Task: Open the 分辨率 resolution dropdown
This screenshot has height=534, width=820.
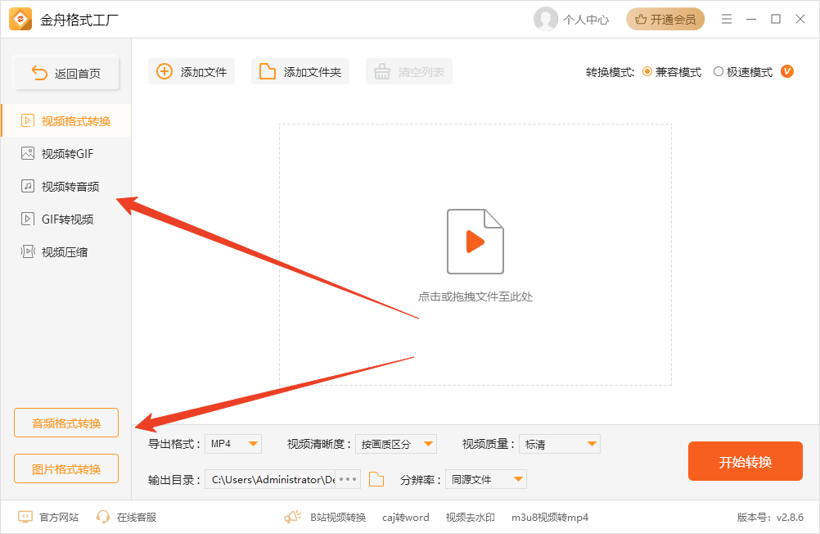Action: click(x=486, y=479)
